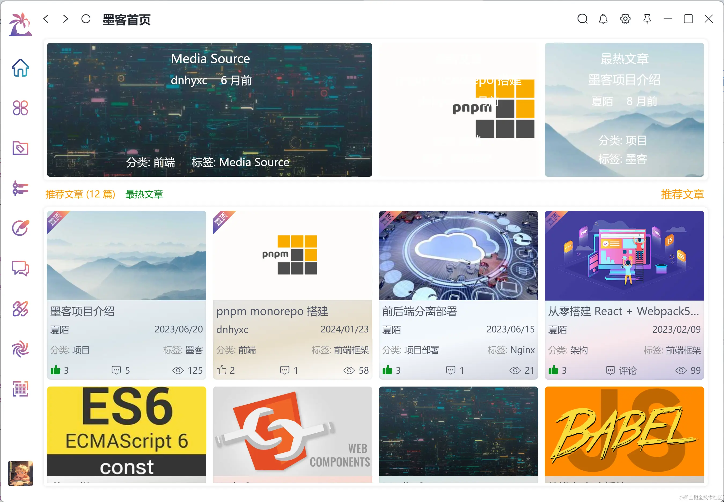Click author dnhyxc on pnpm card
The height and width of the screenshot is (502, 724).
(232, 329)
